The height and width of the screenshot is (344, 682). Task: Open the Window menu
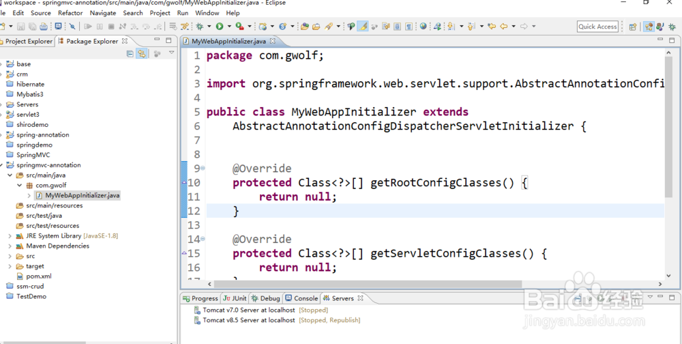(207, 13)
